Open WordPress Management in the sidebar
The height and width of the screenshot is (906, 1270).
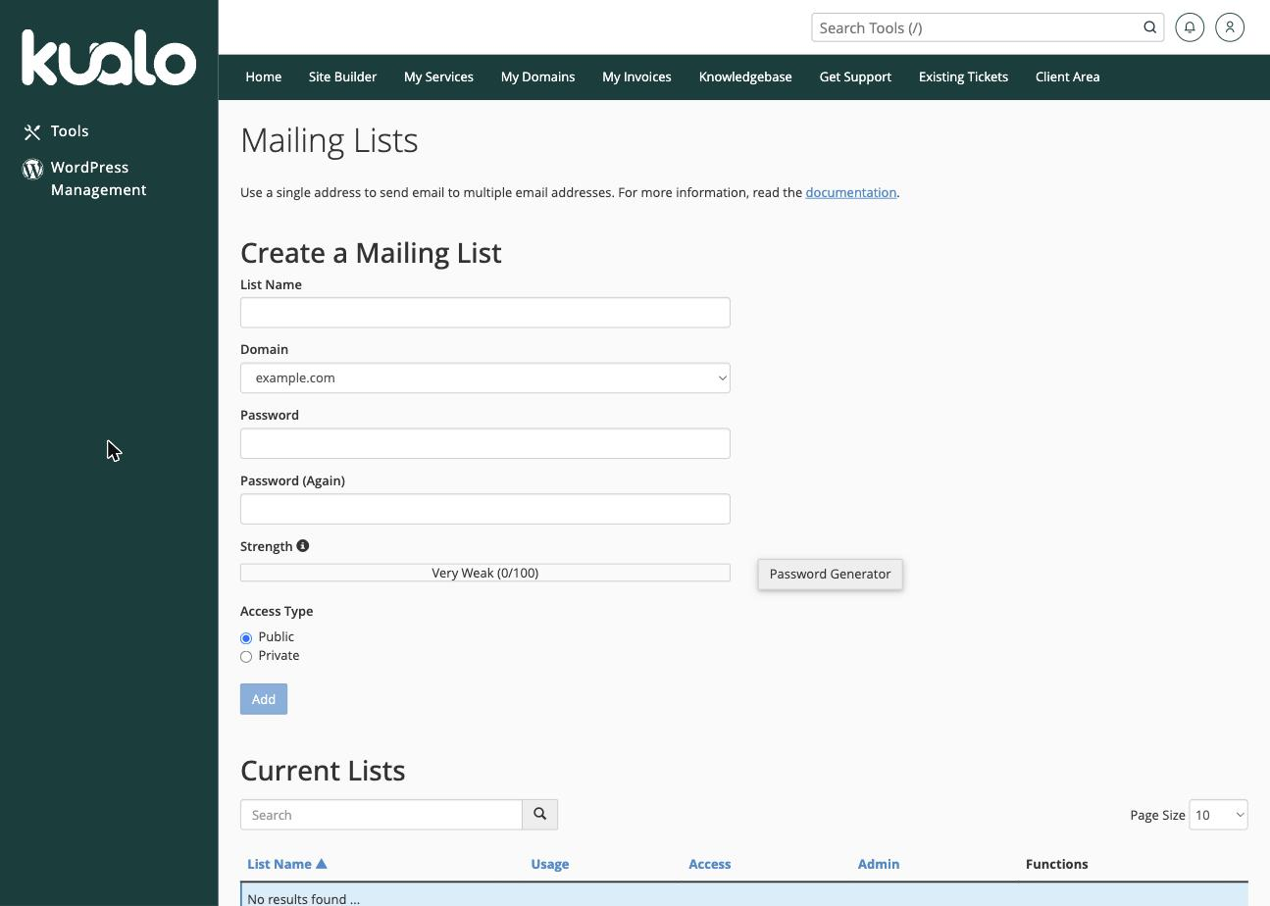84,178
